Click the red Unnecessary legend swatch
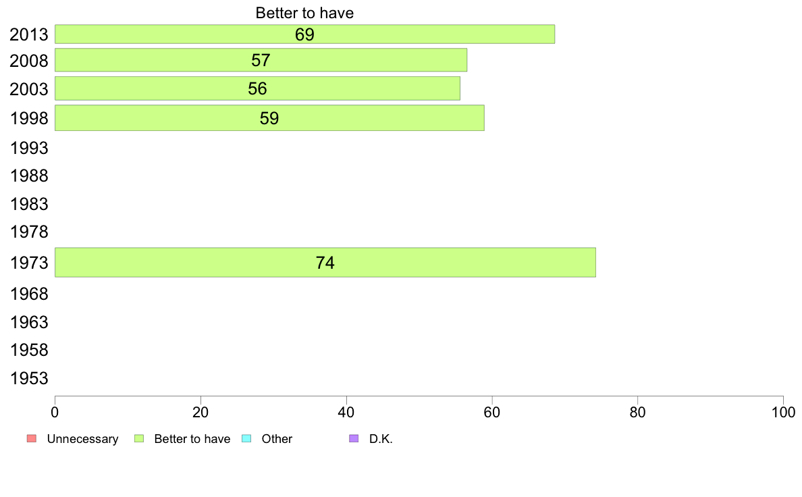 pyautogui.click(x=32, y=439)
